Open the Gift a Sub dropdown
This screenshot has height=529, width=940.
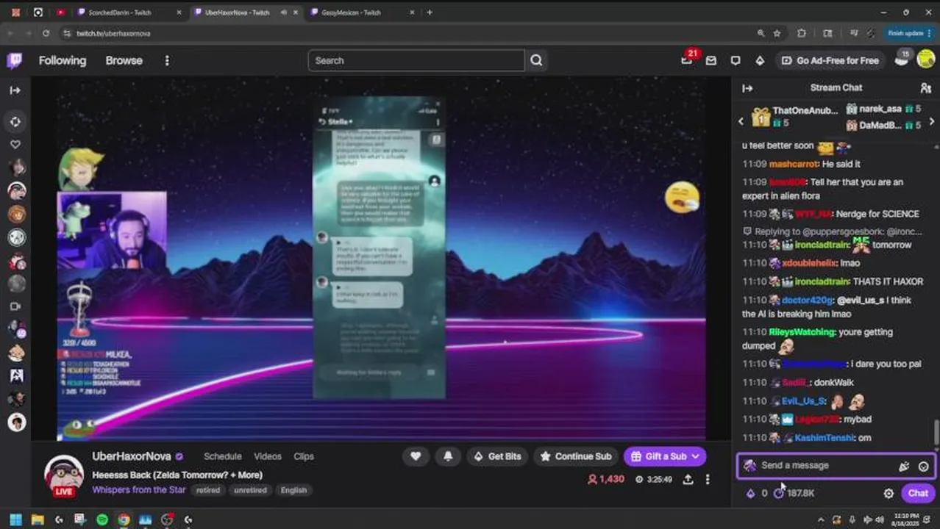click(x=665, y=456)
